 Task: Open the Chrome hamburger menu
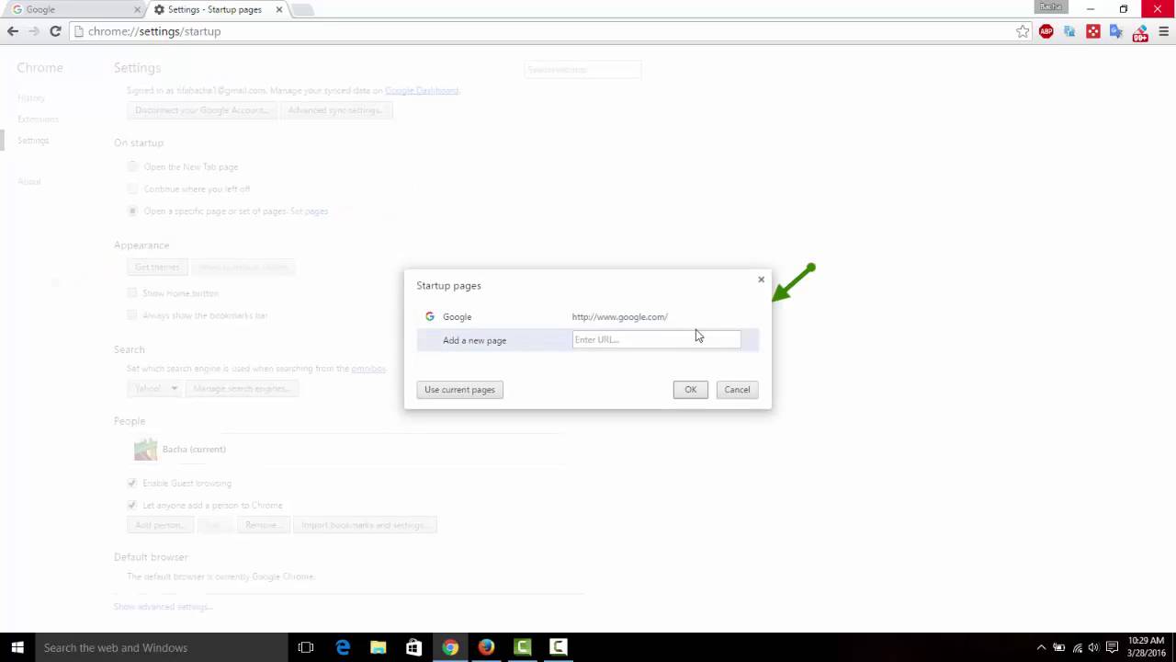[x=1163, y=31]
